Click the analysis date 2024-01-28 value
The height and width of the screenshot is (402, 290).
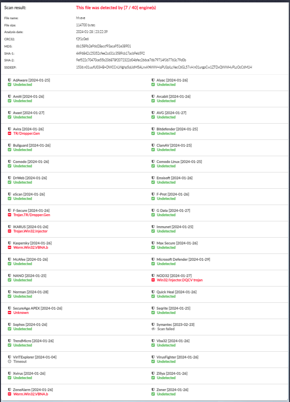pos(92,32)
